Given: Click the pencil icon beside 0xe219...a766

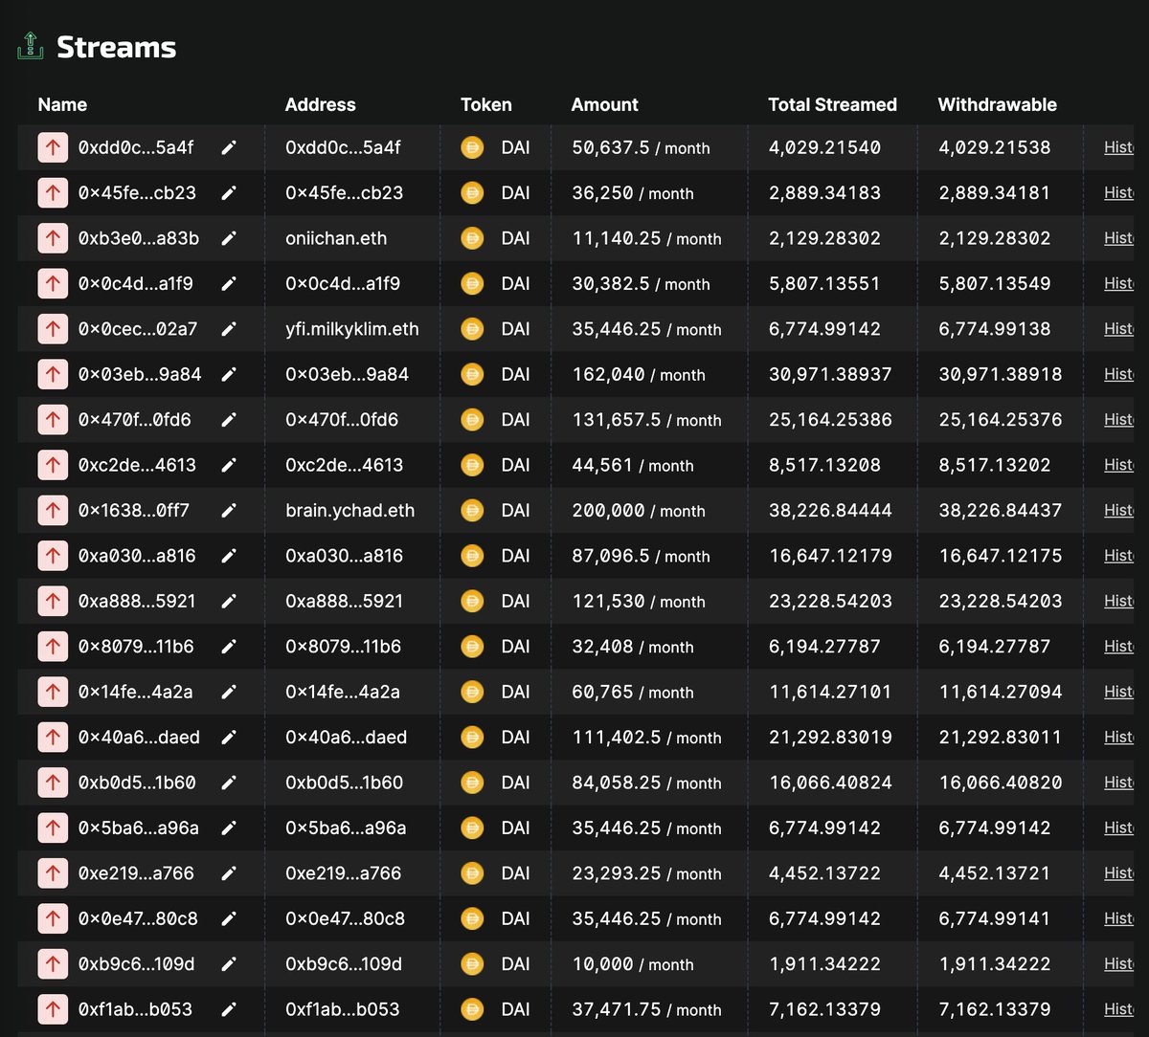Looking at the screenshot, I should [x=228, y=873].
